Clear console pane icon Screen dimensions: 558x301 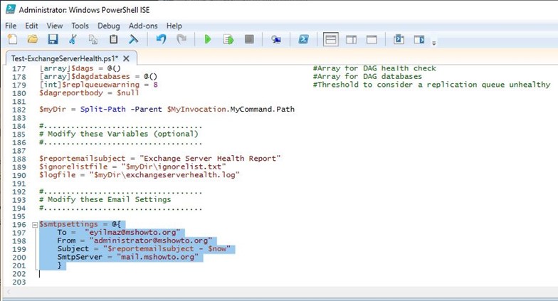click(134, 39)
